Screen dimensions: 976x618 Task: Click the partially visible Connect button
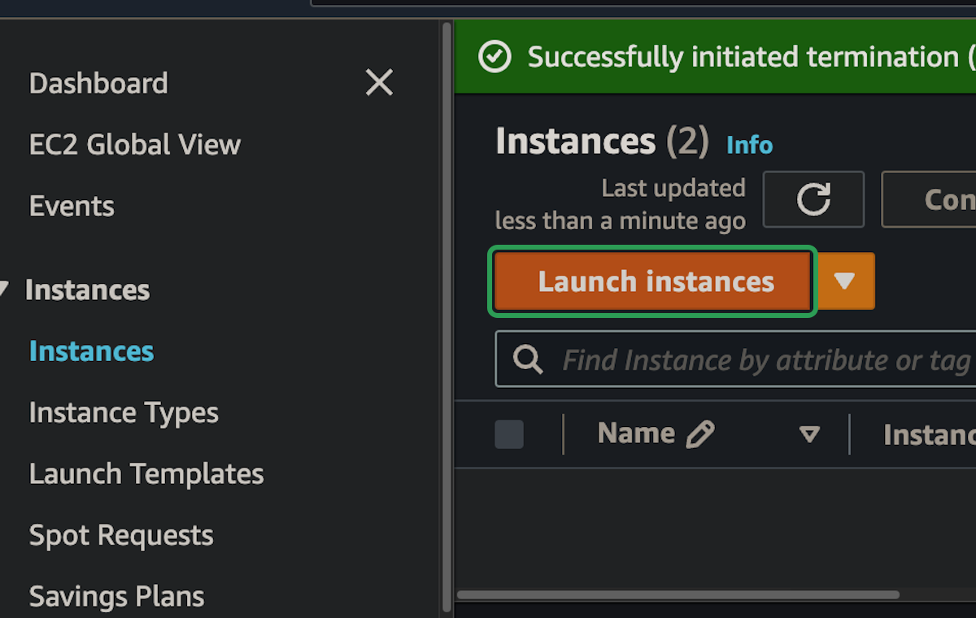tap(929, 199)
